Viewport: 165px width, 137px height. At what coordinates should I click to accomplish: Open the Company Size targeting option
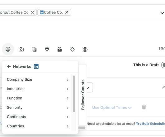38,79
